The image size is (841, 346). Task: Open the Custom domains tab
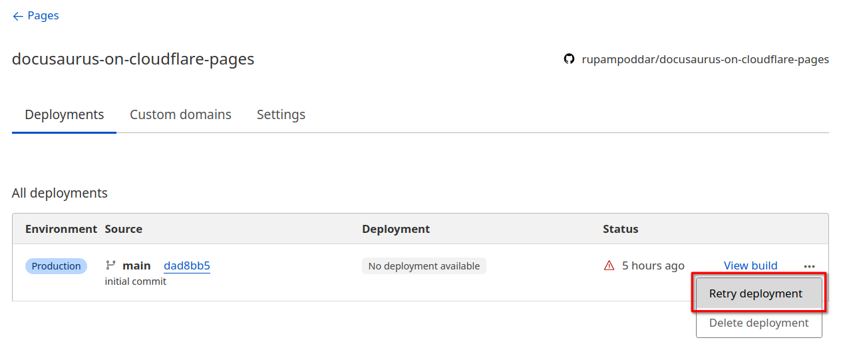click(x=180, y=114)
